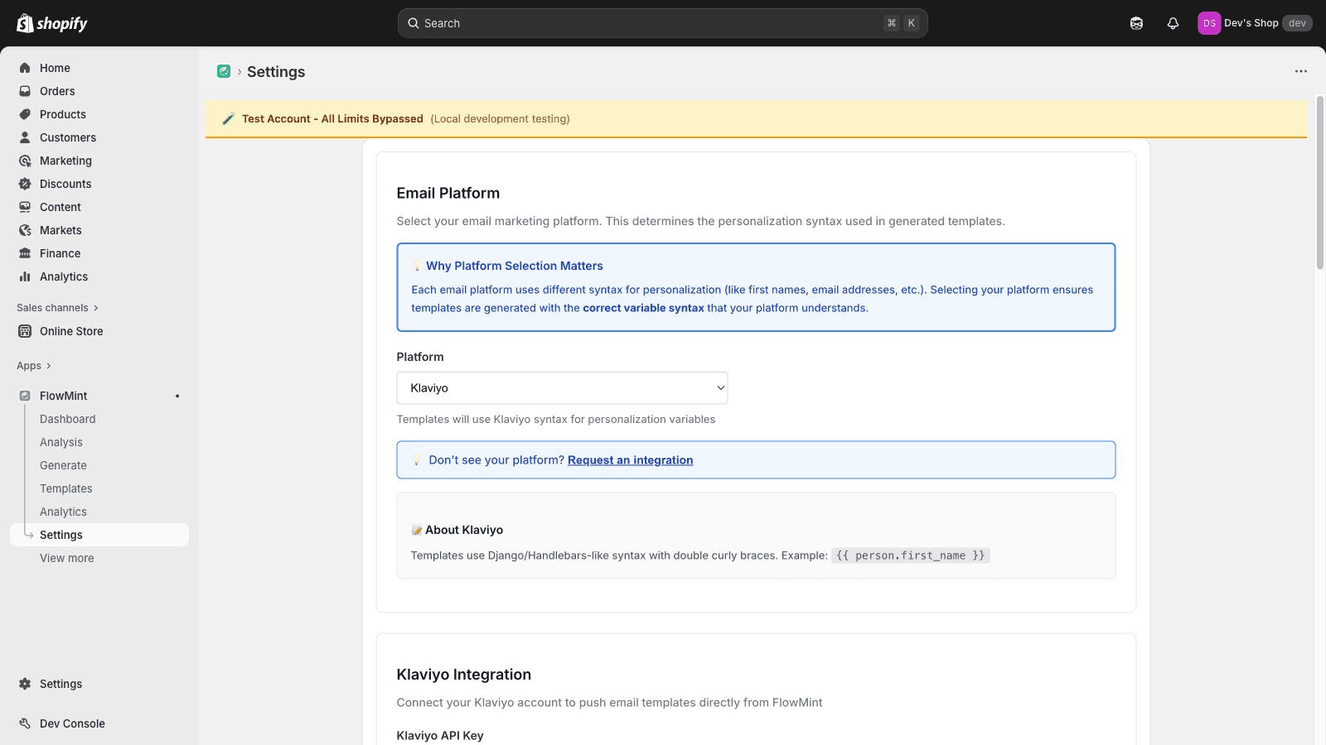Image resolution: width=1326 pixels, height=745 pixels.
Task: Click View more under FlowMint
Action: [66, 558]
